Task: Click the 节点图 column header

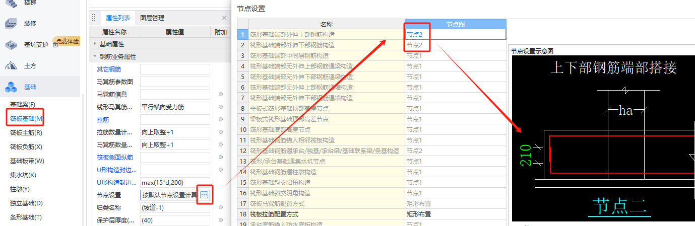Action: [x=455, y=24]
